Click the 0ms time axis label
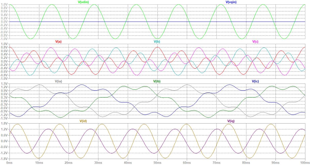 pyautogui.click(x=10, y=163)
